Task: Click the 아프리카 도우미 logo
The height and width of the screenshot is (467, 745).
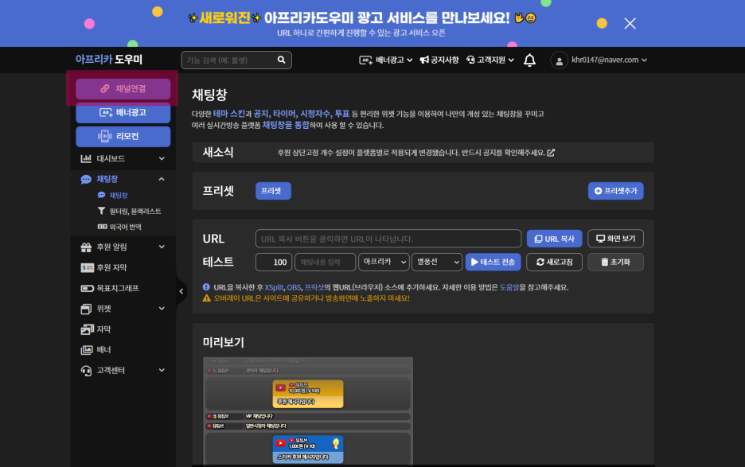Action: tap(109, 60)
